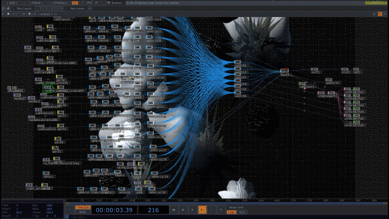The image size is (389, 219).
Task: Click the orange O/P button in the top bar
Action: tap(75, 3)
